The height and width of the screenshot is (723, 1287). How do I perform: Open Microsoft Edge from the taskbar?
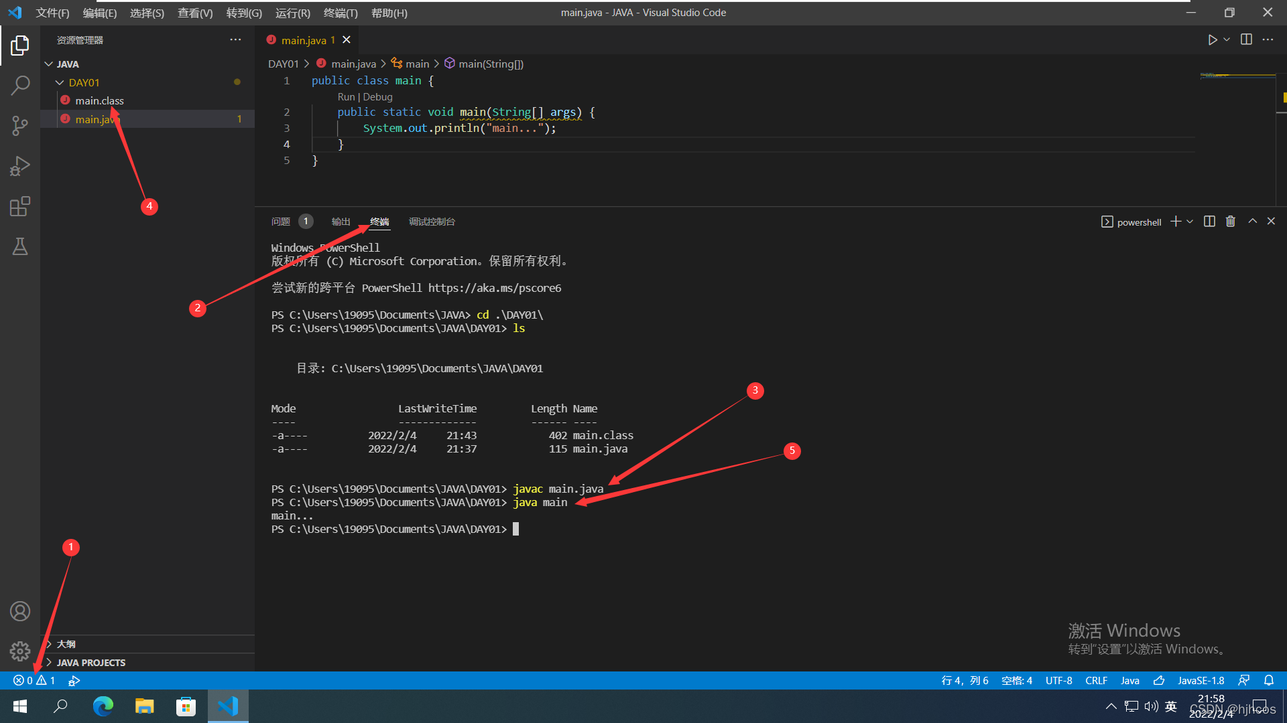103,706
